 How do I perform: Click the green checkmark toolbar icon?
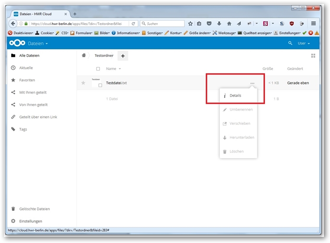[x=304, y=33]
